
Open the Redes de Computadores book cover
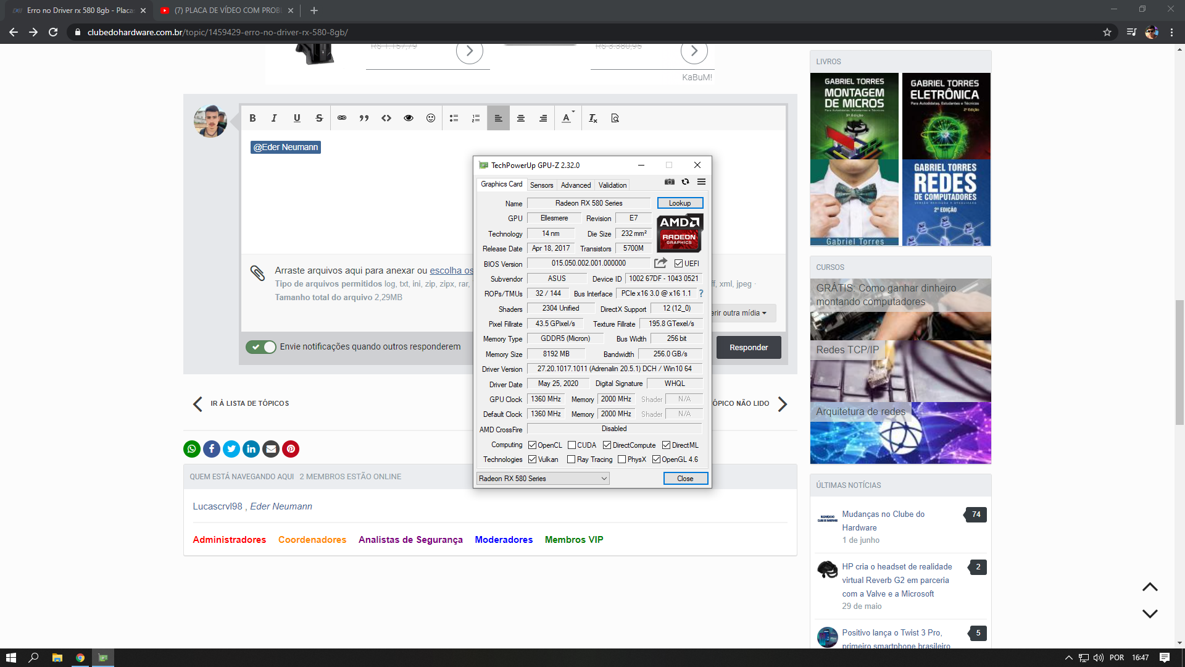(946, 203)
